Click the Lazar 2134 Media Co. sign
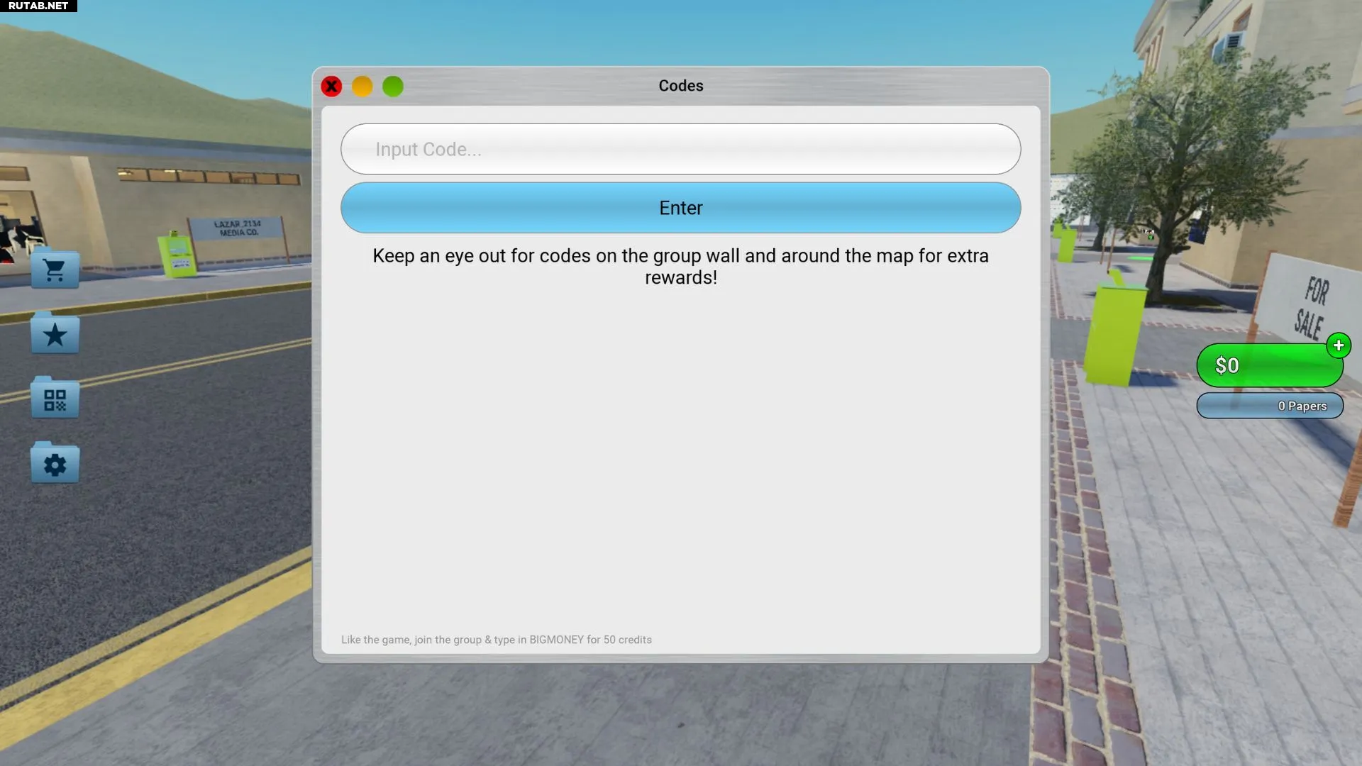Image resolution: width=1362 pixels, height=766 pixels. tap(237, 228)
